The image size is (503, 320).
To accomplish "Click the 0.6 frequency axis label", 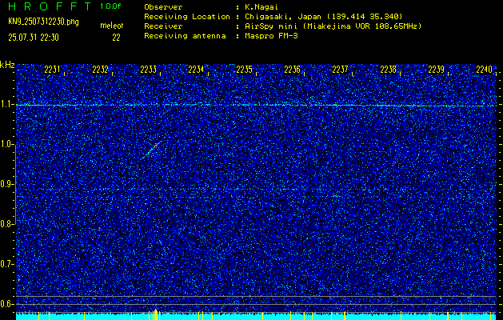I will tap(6, 304).
